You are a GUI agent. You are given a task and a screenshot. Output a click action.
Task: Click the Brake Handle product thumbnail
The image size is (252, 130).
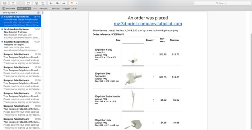(x=133, y=100)
